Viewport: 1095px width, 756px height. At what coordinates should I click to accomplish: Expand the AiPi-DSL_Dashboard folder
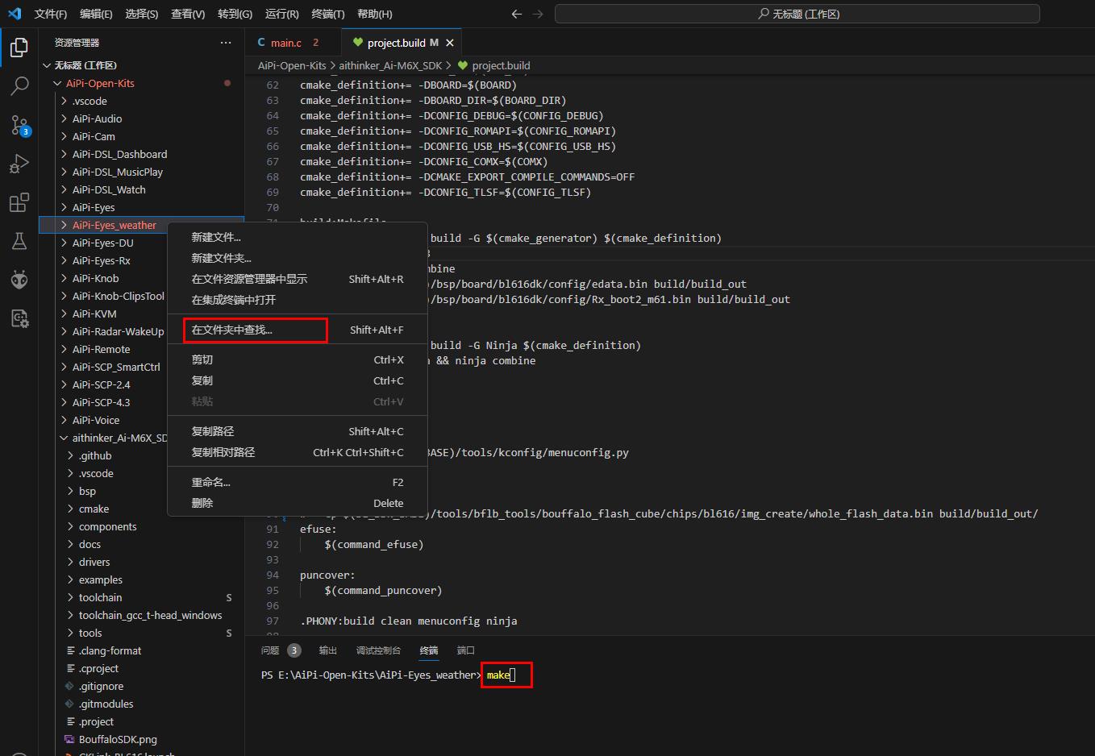tap(64, 154)
